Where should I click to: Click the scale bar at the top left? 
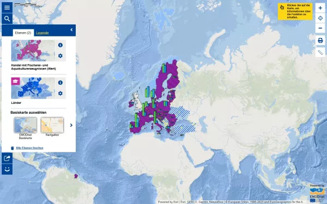(x=26, y=5)
